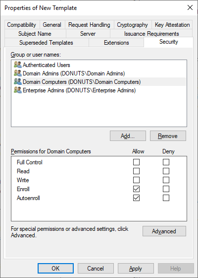
Task: Click the Domain Admins group icon
Action: (18, 73)
